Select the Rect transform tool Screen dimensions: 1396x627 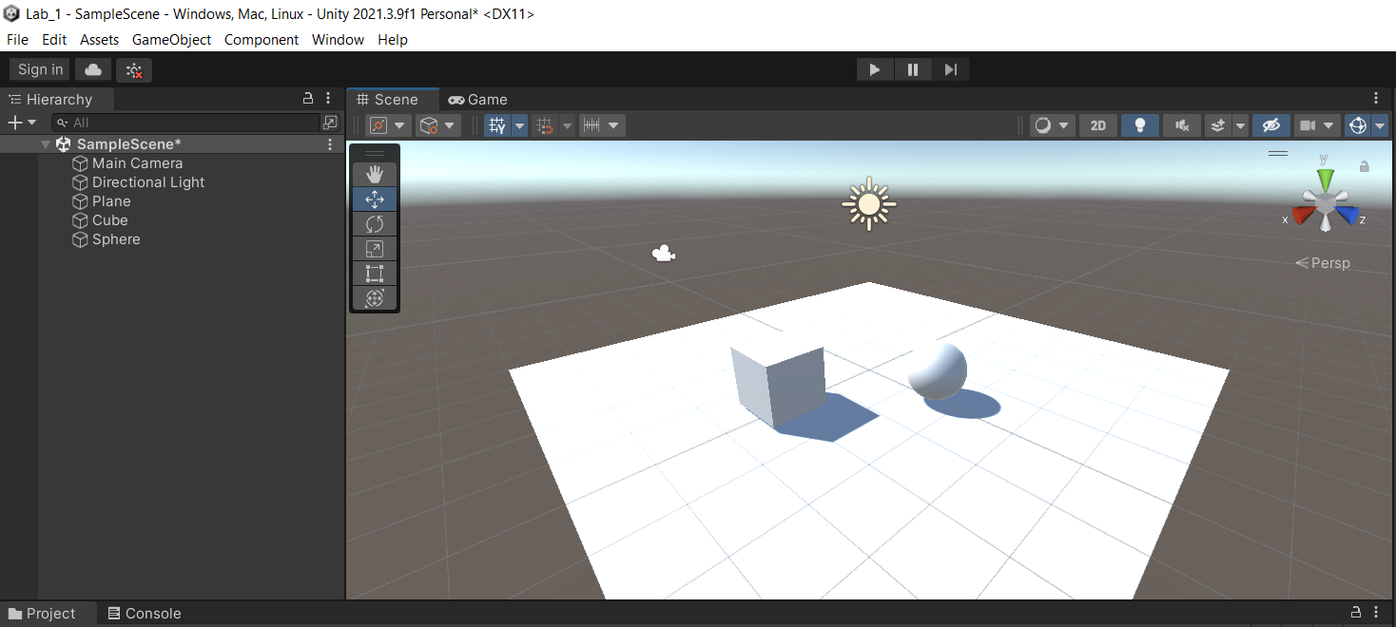375,274
